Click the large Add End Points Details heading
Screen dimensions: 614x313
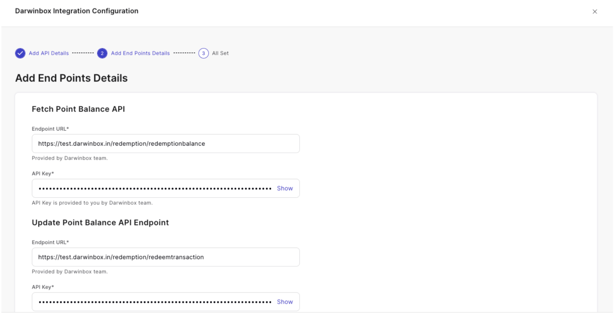(x=71, y=78)
